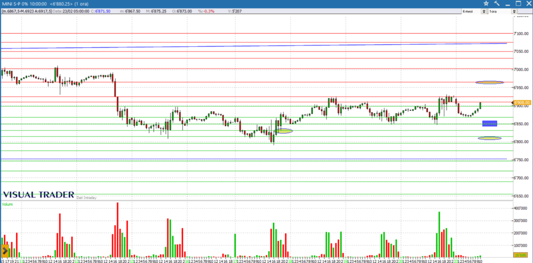Click the Visual Trader logo
This screenshot has width=533, height=263.
coord(38,194)
